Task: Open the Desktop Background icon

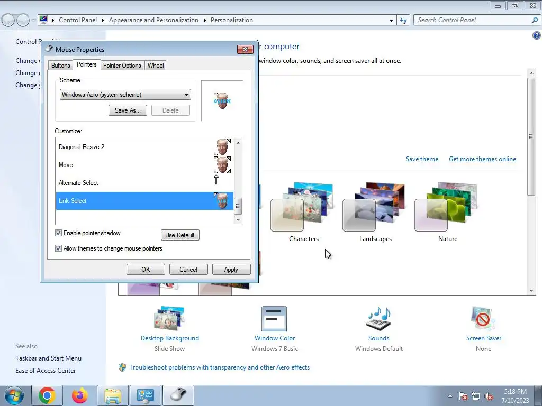Action: (169, 318)
